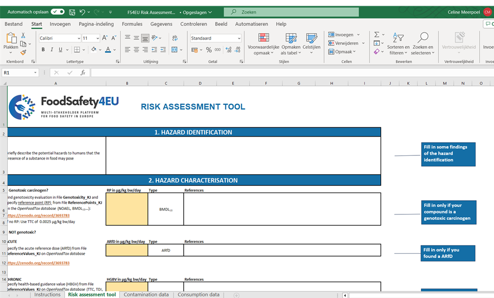Click the cut scissors icon
The width and height of the screenshot is (494, 298).
[23, 35]
